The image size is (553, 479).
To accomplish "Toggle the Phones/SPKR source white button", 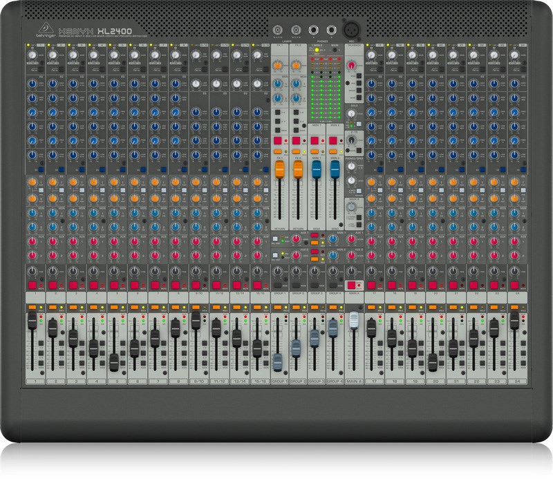I will coord(359,191).
